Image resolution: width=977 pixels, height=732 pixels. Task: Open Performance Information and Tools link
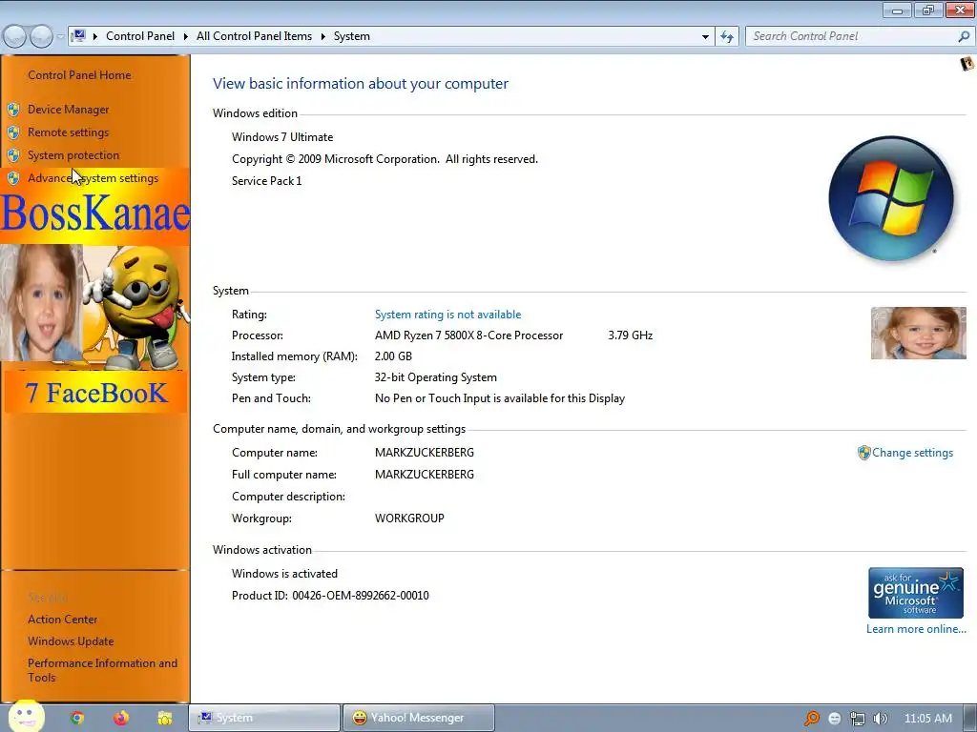click(102, 670)
